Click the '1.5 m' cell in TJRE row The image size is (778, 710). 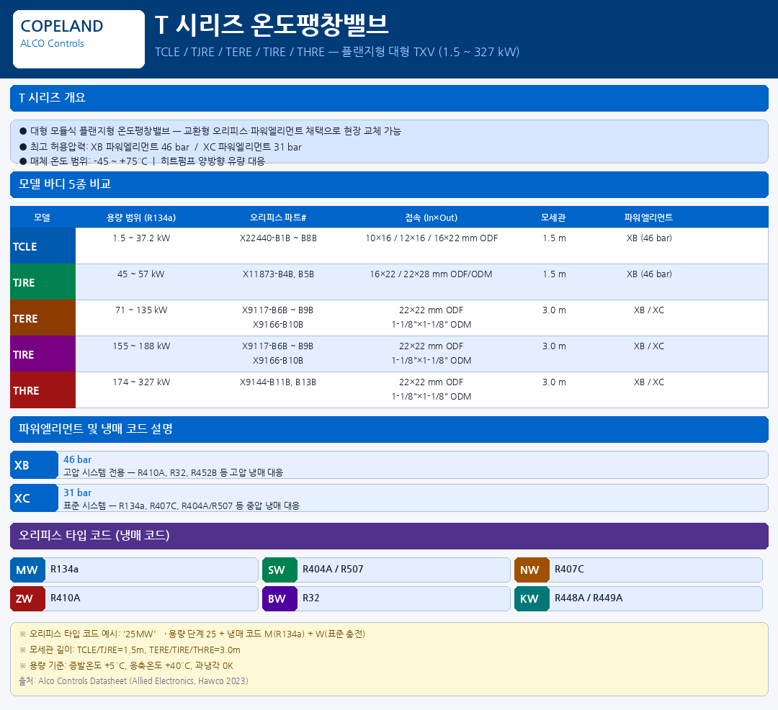(x=554, y=274)
